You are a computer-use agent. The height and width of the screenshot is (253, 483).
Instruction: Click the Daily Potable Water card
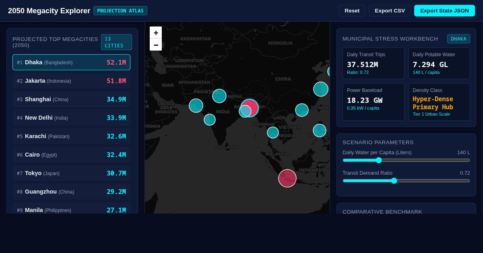pyautogui.click(x=439, y=63)
